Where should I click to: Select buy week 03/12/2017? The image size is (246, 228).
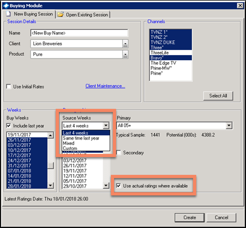click(x=27, y=145)
